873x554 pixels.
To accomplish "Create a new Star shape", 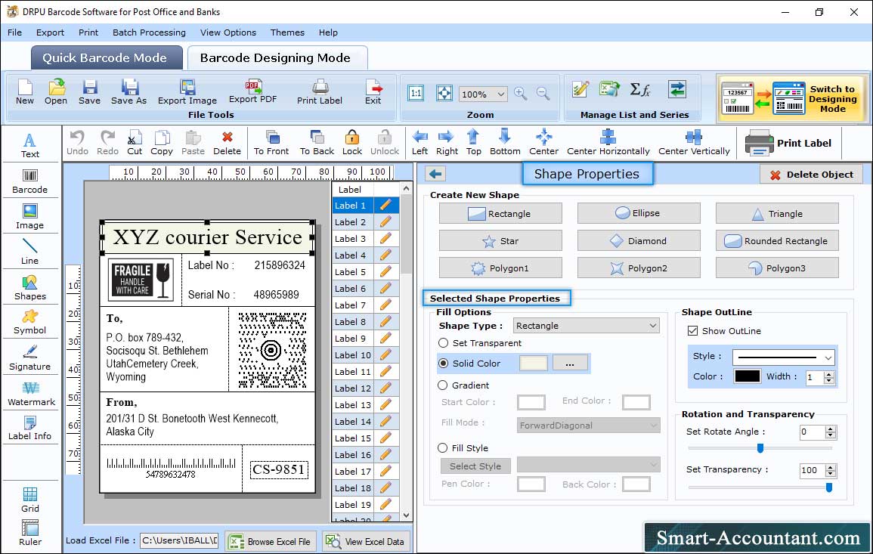I will 500,240.
